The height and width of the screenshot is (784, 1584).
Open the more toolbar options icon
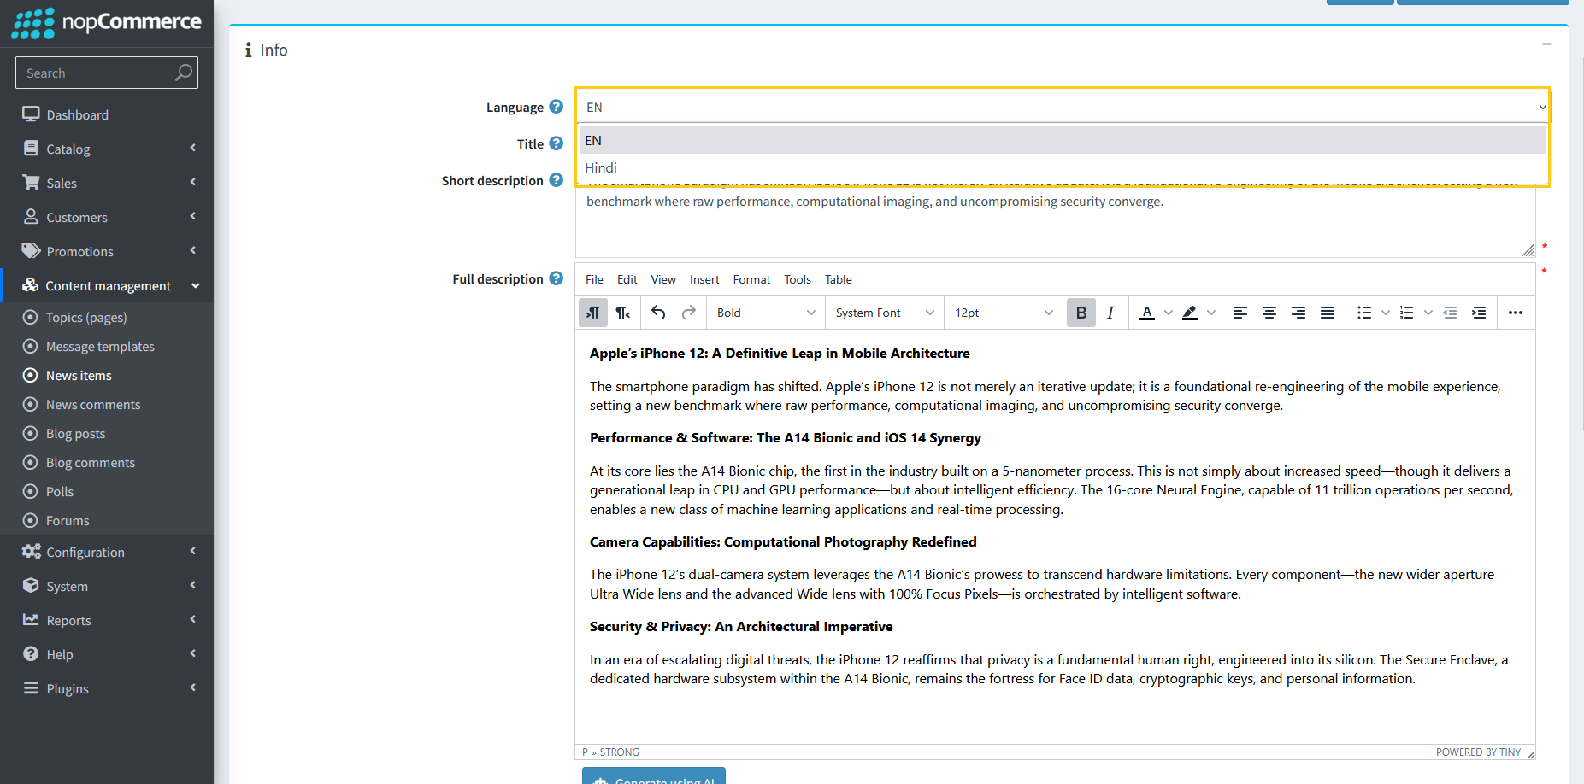coord(1516,313)
